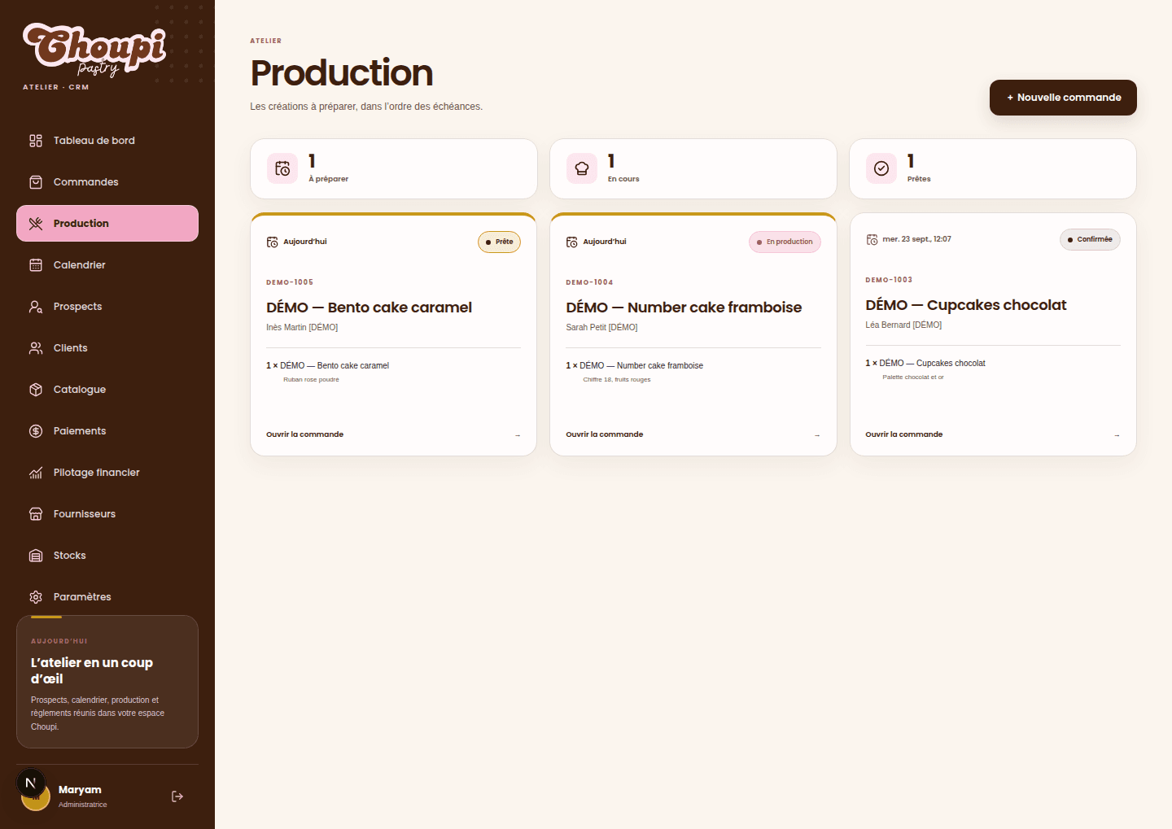Select Fournisseurs in the sidebar
This screenshot has width=1172, height=829.
tap(107, 514)
